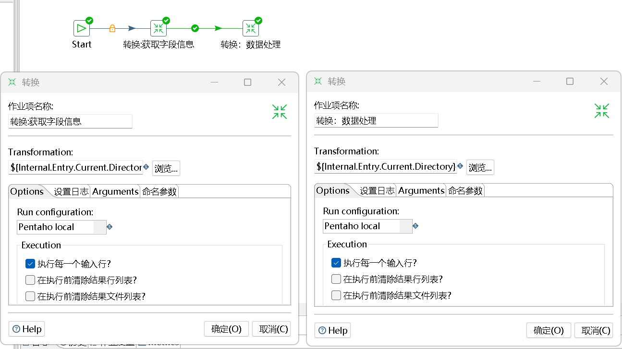
Task: Toggle 执行每一个输入行? in right dialog
Action: [336, 263]
